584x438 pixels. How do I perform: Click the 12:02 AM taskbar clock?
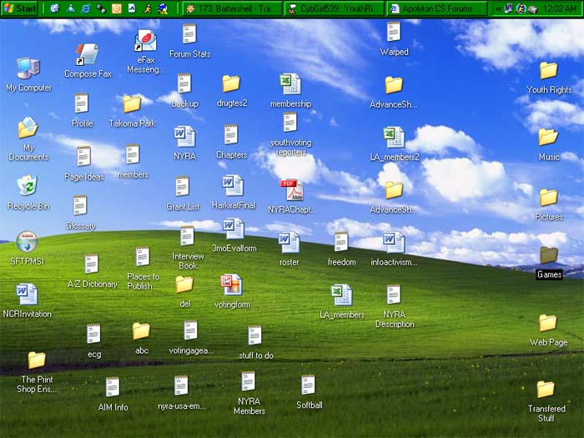point(560,8)
